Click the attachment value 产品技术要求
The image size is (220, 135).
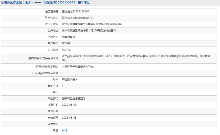point(70,80)
